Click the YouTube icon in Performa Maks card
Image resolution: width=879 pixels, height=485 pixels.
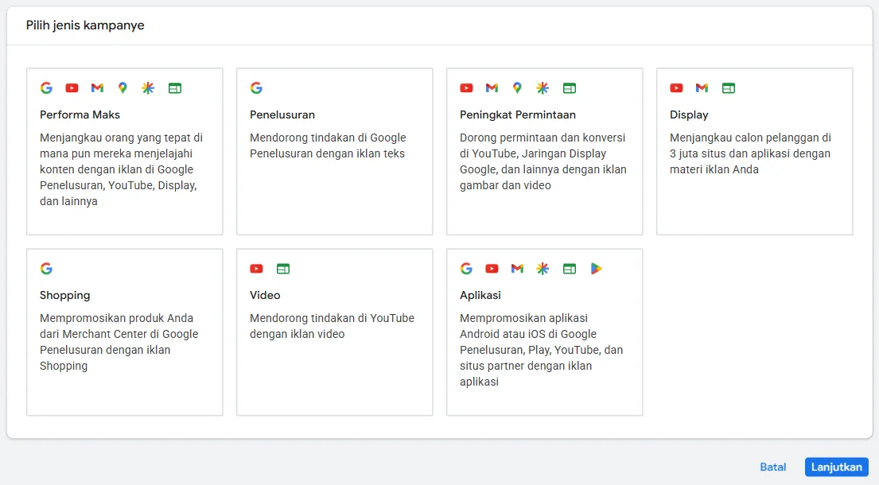point(72,88)
